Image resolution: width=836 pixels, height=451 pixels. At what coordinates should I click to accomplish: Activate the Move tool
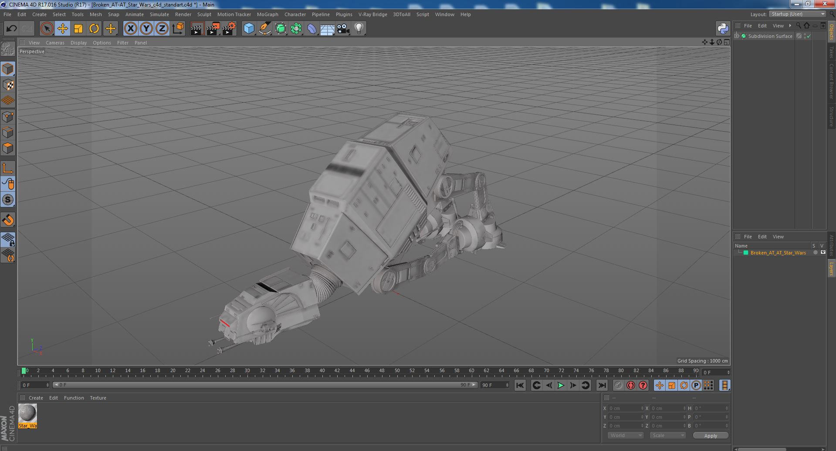[x=63, y=29]
